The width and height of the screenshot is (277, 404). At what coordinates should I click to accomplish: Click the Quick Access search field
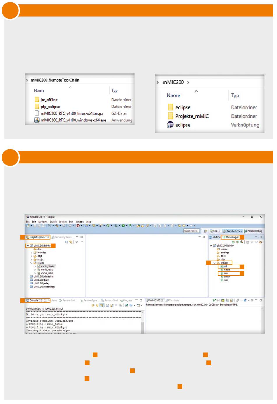pyautogui.click(x=191, y=231)
